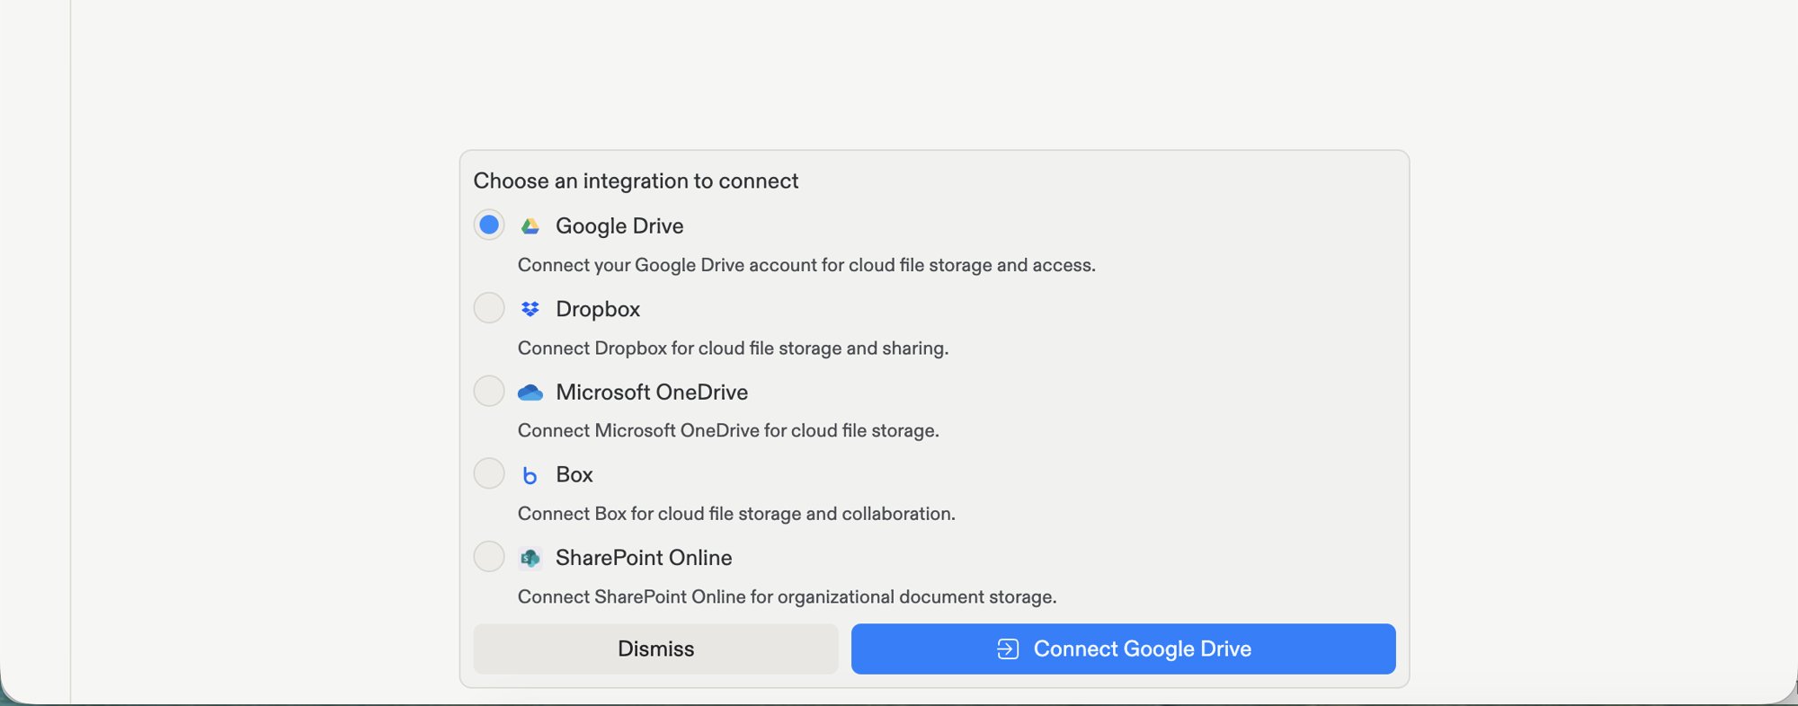The width and height of the screenshot is (1798, 706).
Task: Pick the Box radio button
Action: [489, 473]
